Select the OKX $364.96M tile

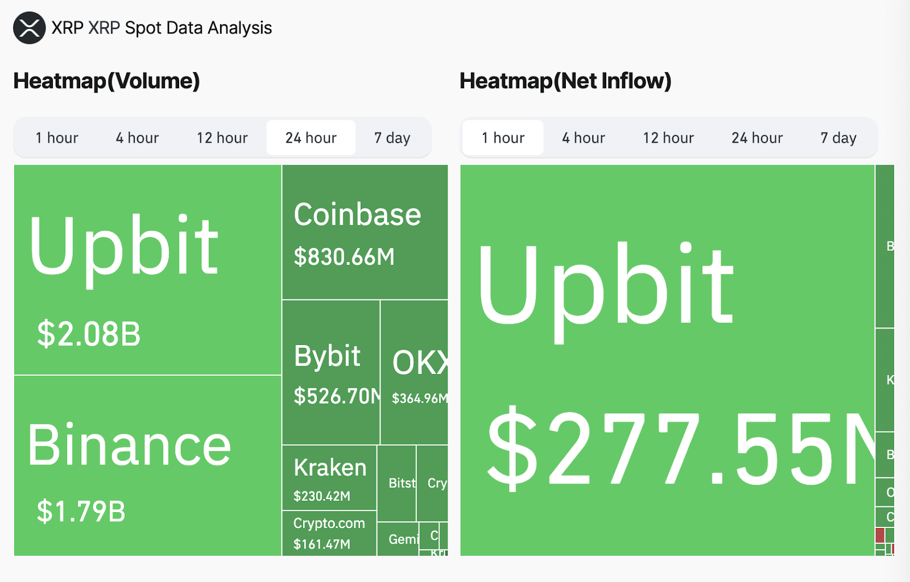coord(414,372)
